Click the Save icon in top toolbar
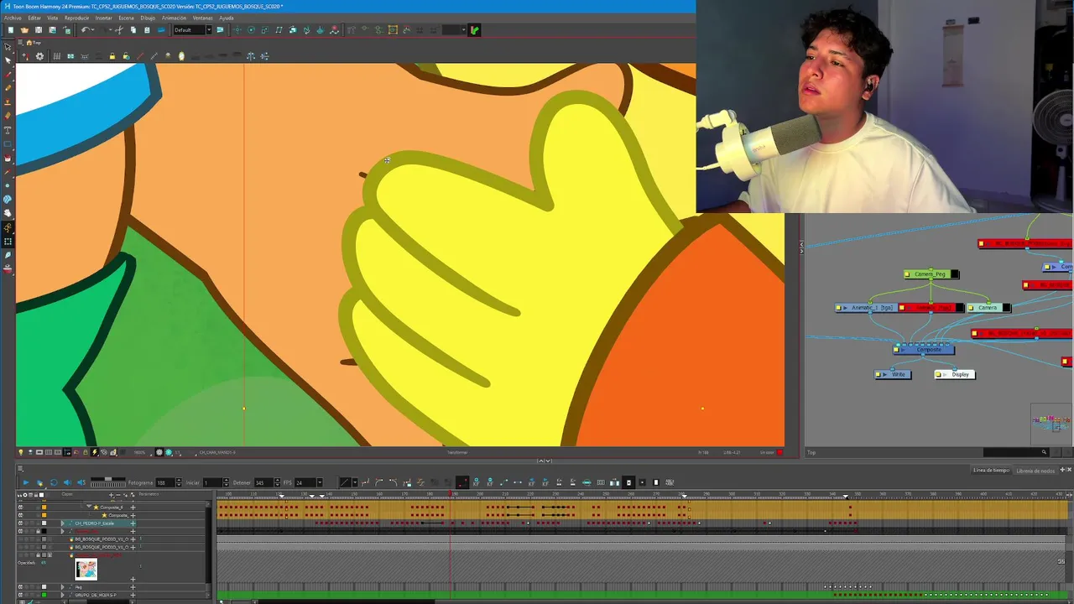 (39, 30)
